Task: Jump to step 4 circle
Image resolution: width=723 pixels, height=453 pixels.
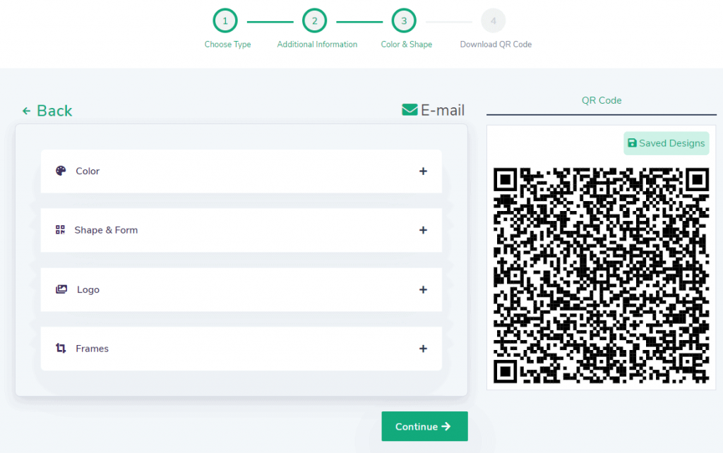Action: 494,20
